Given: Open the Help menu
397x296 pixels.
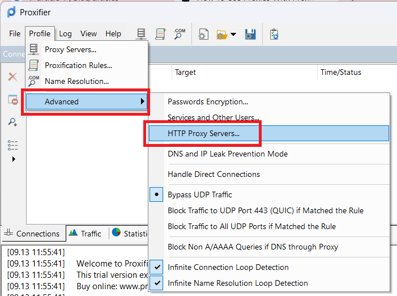Looking at the screenshot, I should point(113,33).
